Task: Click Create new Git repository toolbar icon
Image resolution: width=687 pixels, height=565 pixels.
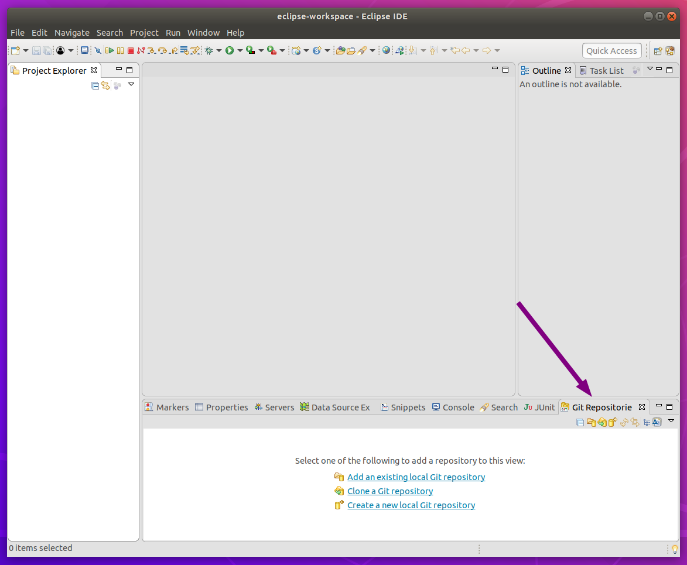Action: click(x=613, y=422)
